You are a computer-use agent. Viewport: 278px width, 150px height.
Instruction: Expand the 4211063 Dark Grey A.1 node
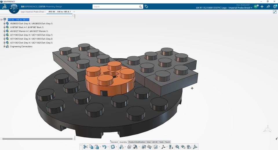coord(4,43)
